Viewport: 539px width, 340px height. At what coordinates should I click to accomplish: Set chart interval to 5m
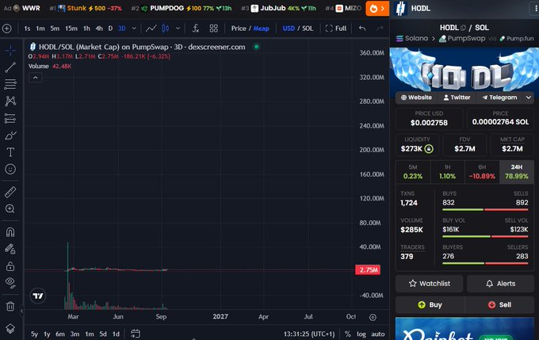tap(55, 29)
